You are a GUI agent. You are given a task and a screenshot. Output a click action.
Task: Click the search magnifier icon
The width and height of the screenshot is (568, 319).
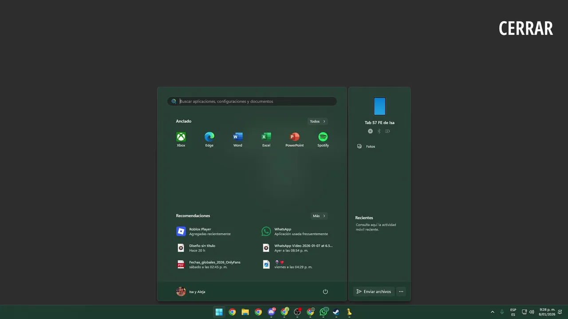174,101
